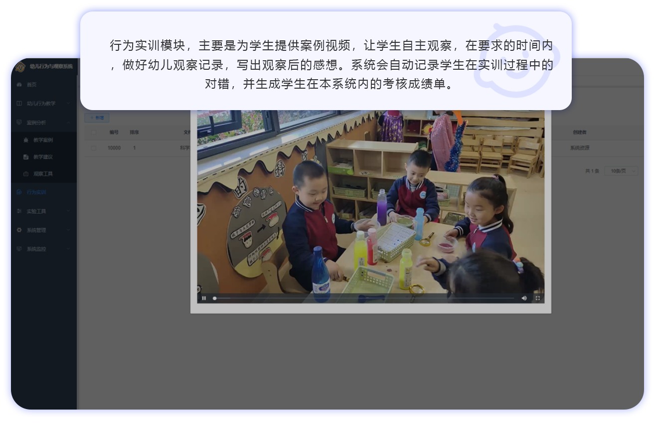Image resolution: width=655 pixels, height=426 pixels.
Task: Toggle the select-all checkbox in table header
Action: 94,133
